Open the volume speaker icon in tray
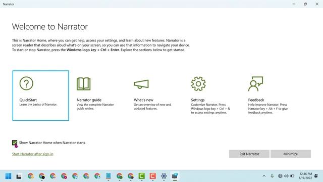The height and width of the screenshot is (182, 323). pyautogui.click(x=286, y=176)
